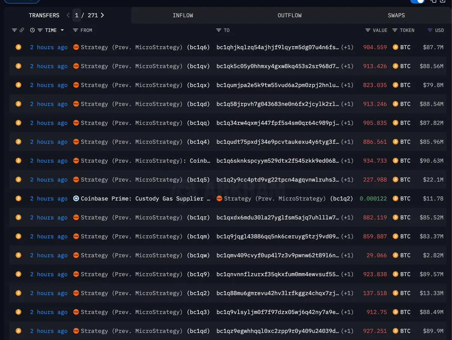Expand (+1) recipients on the 137.518 row

pos(347,293)
